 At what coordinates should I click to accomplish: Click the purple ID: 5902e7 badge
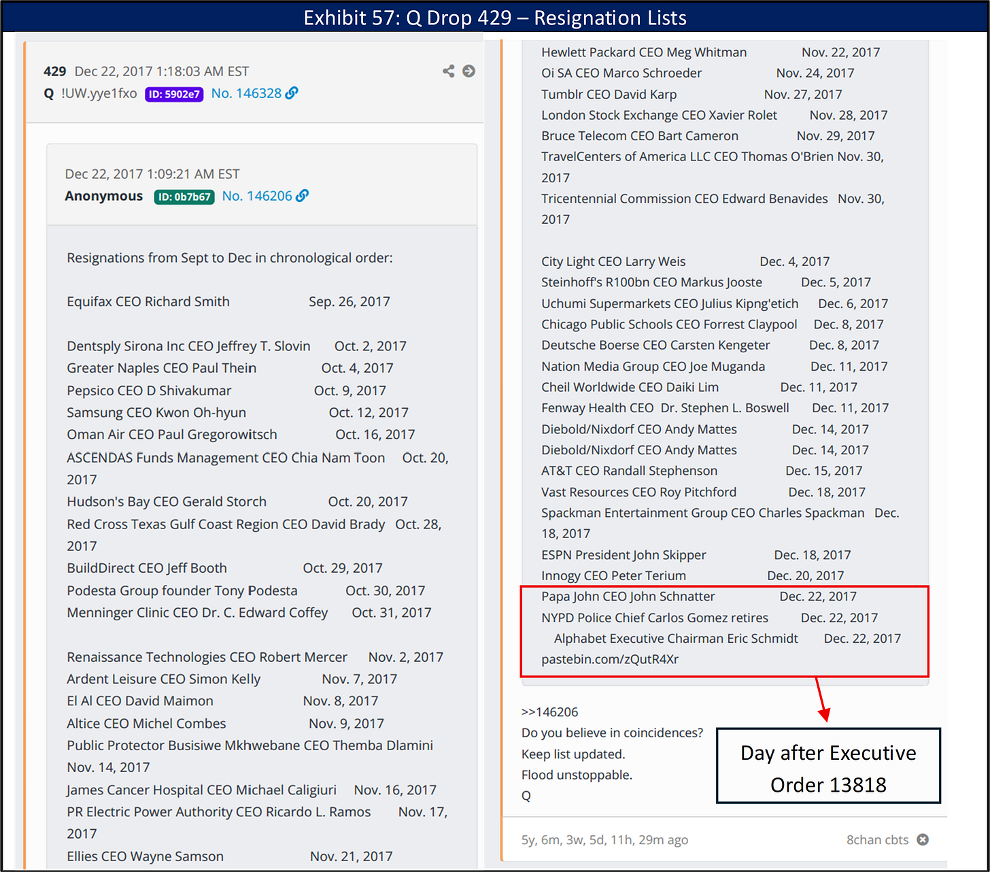coord(174,94)
